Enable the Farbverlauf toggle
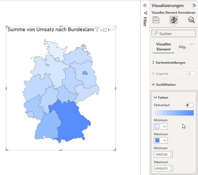Screen dimensions: 198x175 coord(189,105)
